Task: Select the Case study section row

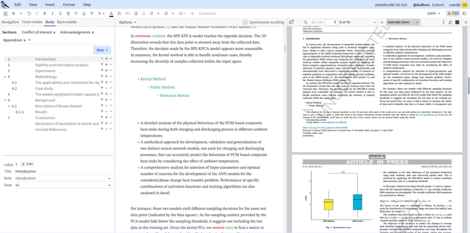Action: 58,89
